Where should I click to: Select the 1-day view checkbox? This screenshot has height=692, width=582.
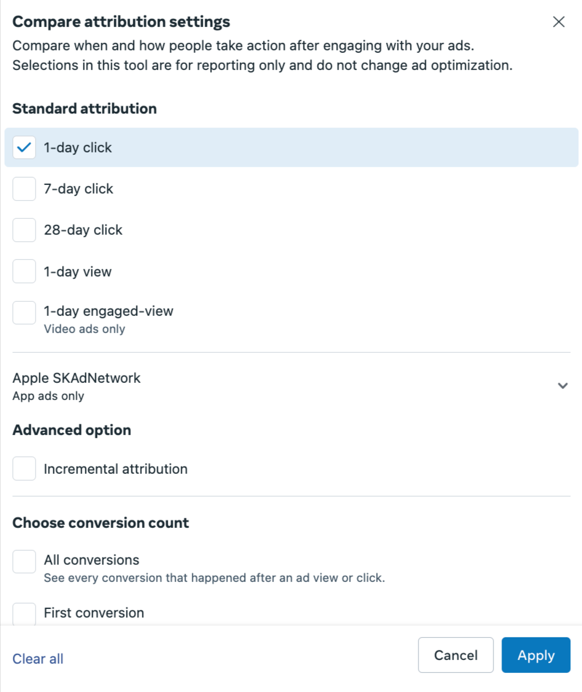[24, 272]
